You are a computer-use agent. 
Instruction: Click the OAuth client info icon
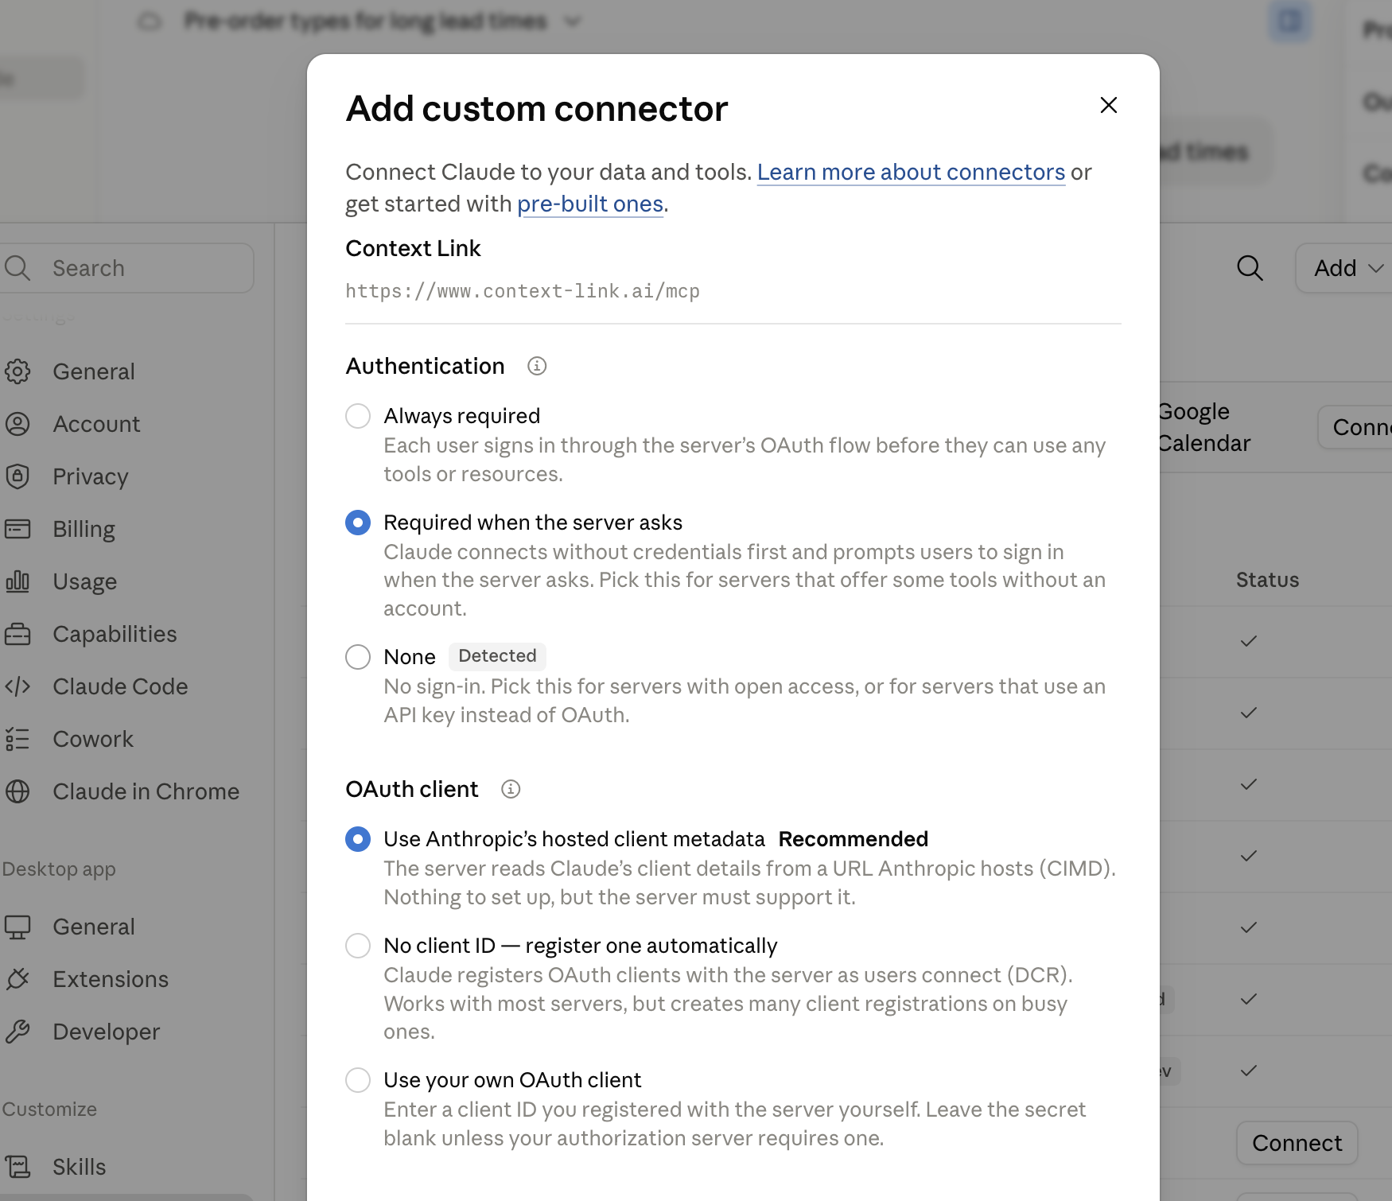(511, 789)
